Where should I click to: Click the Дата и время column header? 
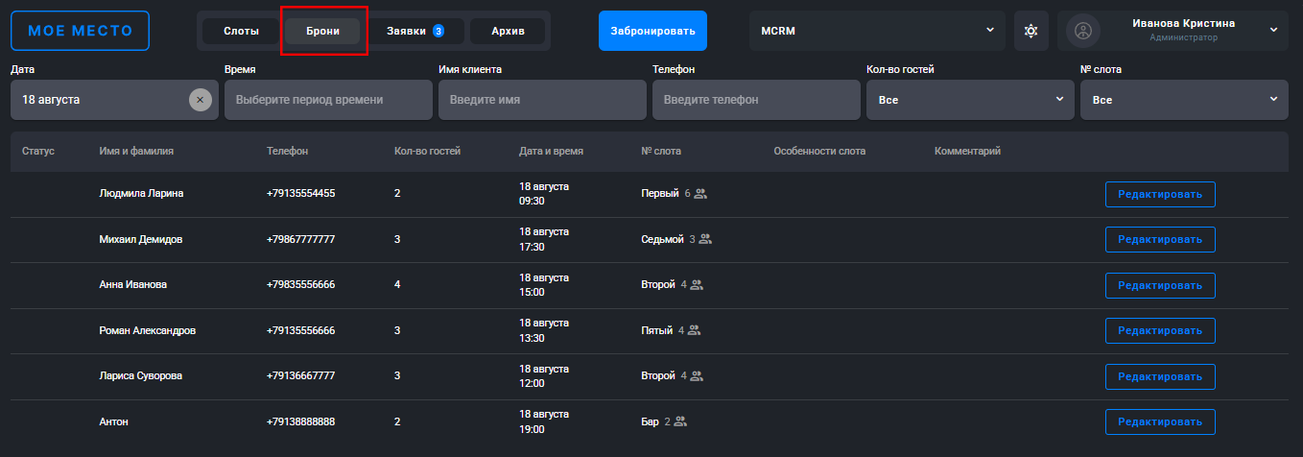(551, 152)
